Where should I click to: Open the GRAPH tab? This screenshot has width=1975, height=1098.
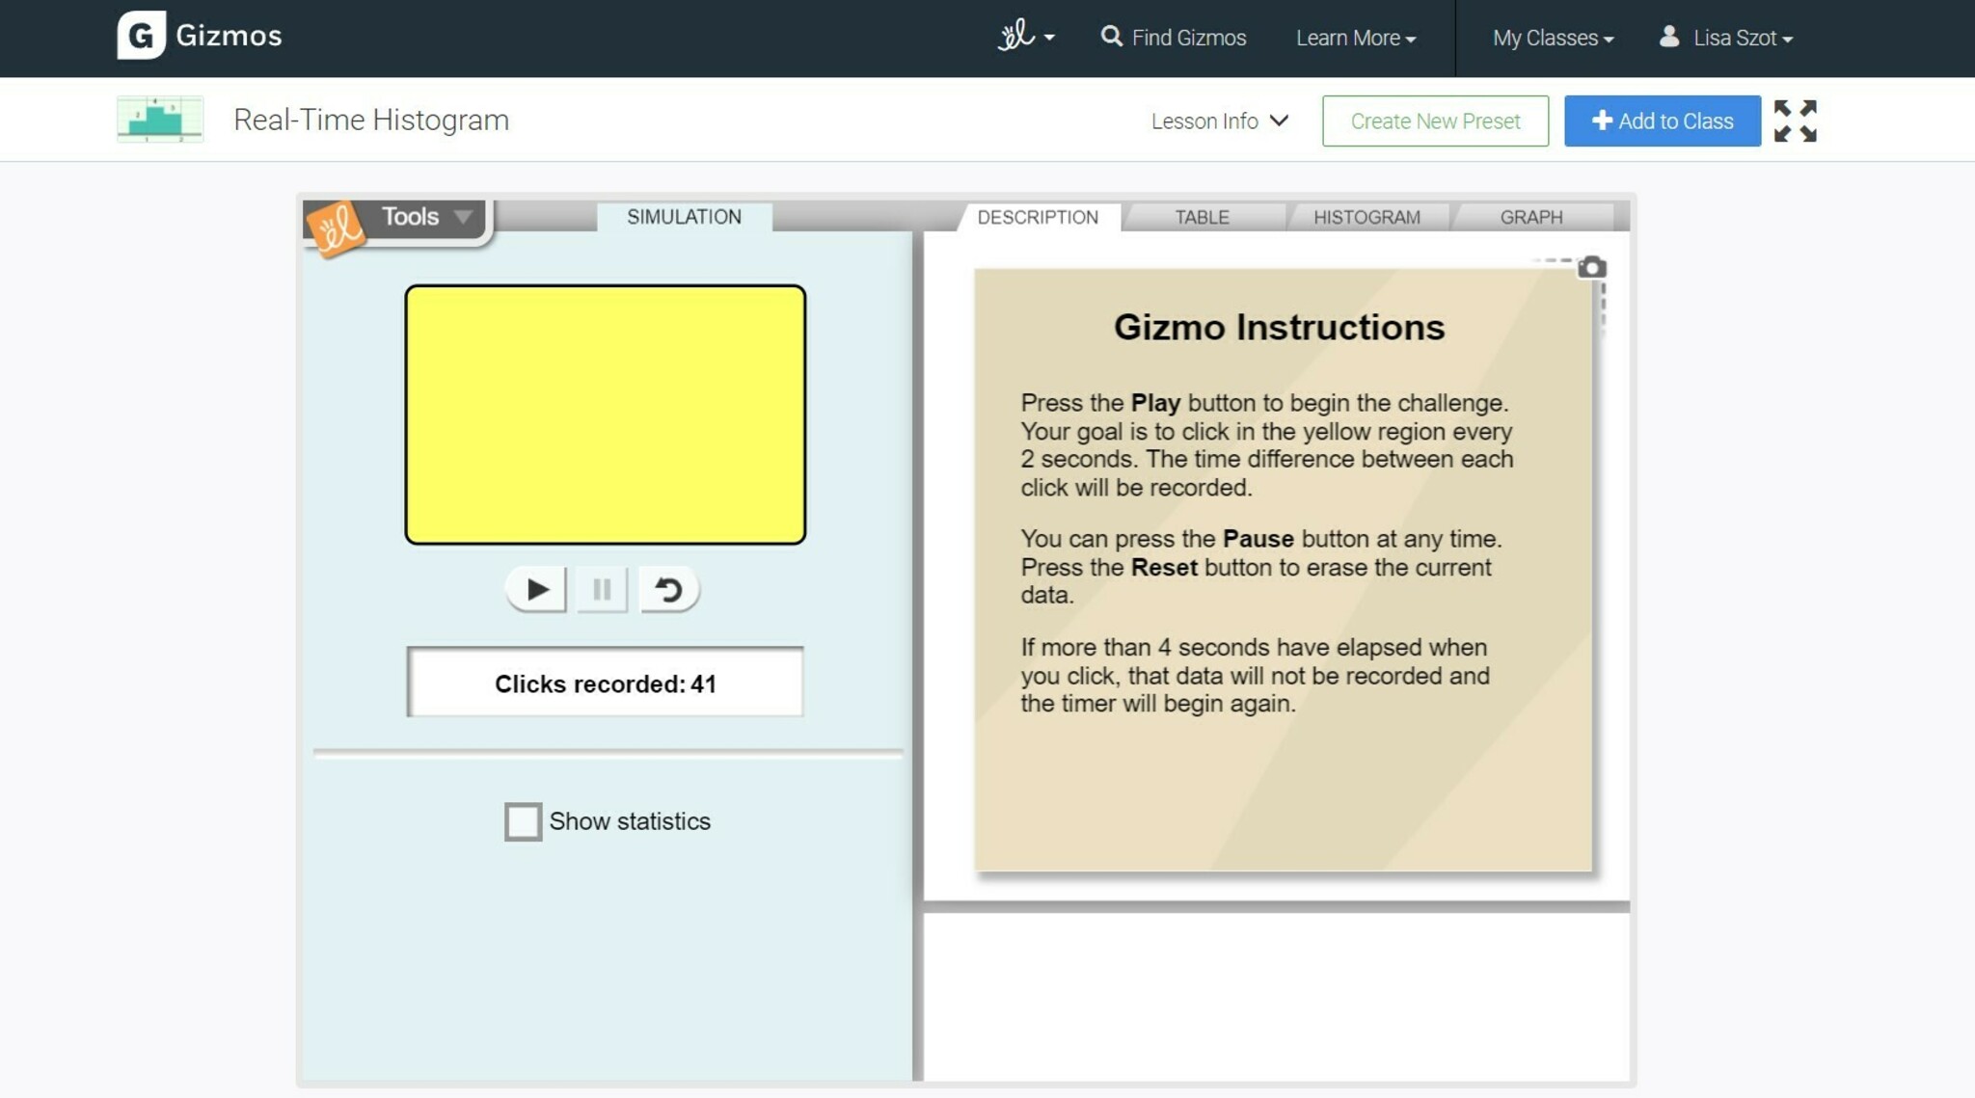coord(1530,218)
